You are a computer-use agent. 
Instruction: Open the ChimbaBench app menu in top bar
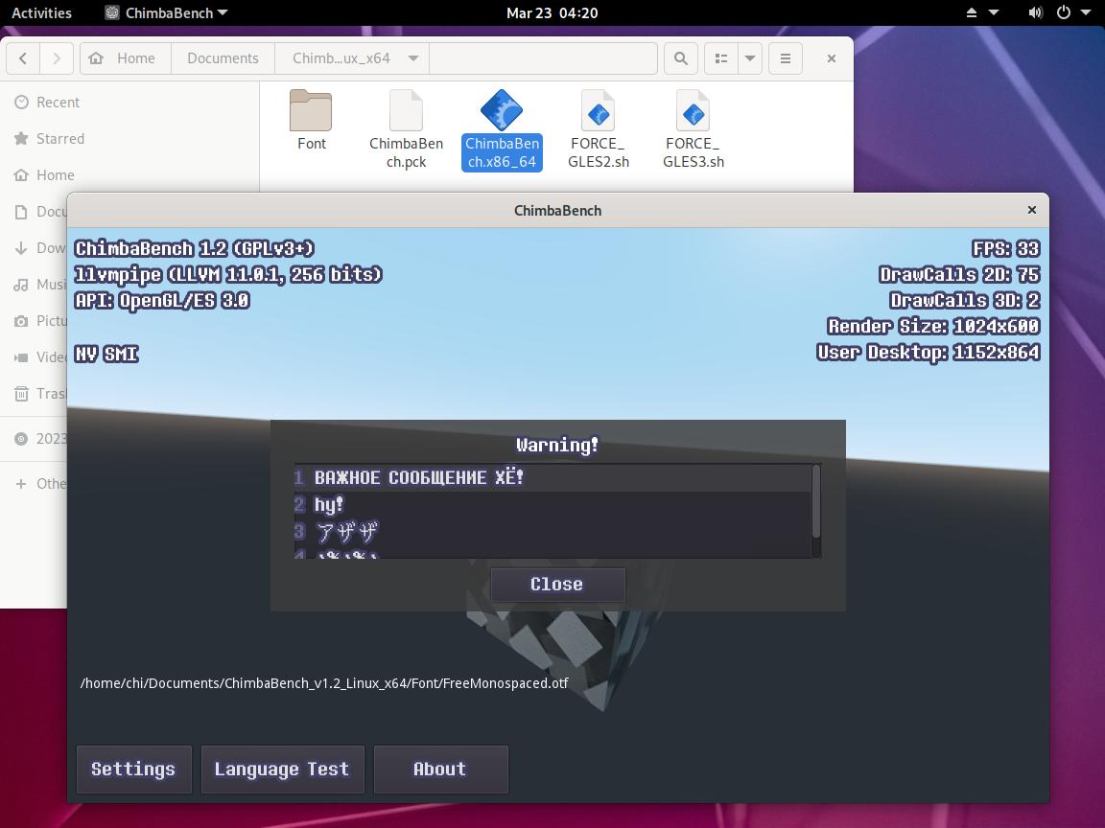point(166,12)
